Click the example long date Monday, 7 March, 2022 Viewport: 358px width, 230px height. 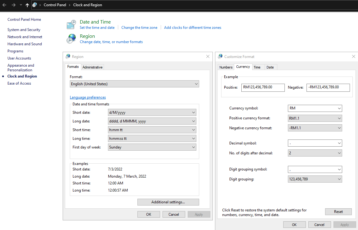127,176
